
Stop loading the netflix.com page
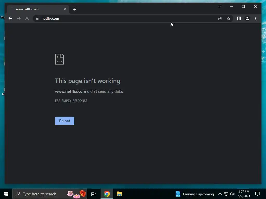(x=27, y=18)
